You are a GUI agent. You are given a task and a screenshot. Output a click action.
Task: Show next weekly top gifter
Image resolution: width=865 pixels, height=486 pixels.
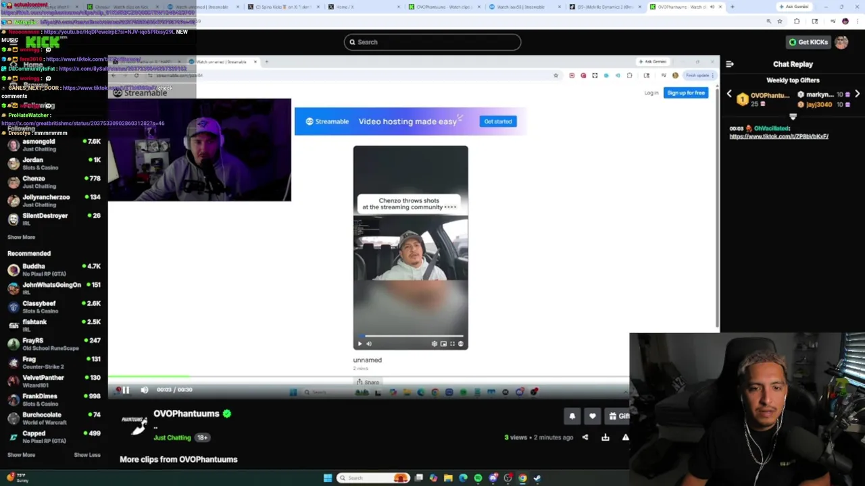857,94
